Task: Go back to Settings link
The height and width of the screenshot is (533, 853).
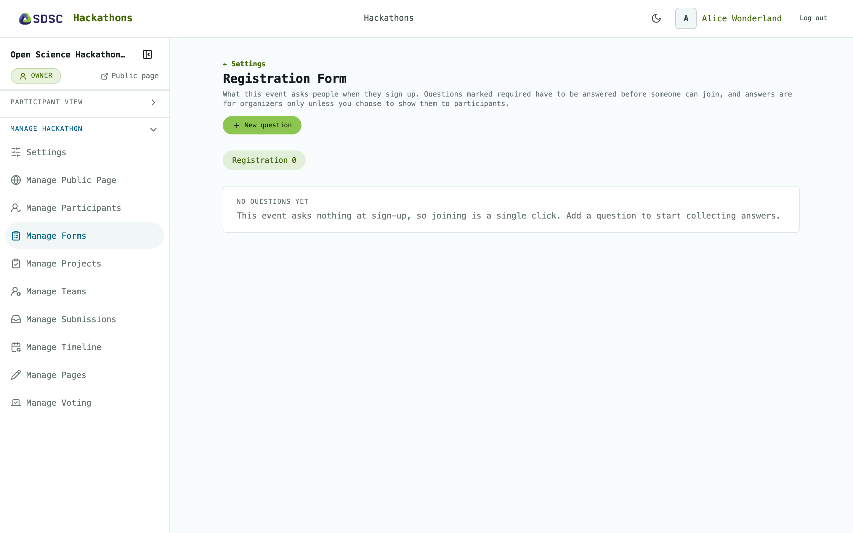Action: [x=244, y=64]
